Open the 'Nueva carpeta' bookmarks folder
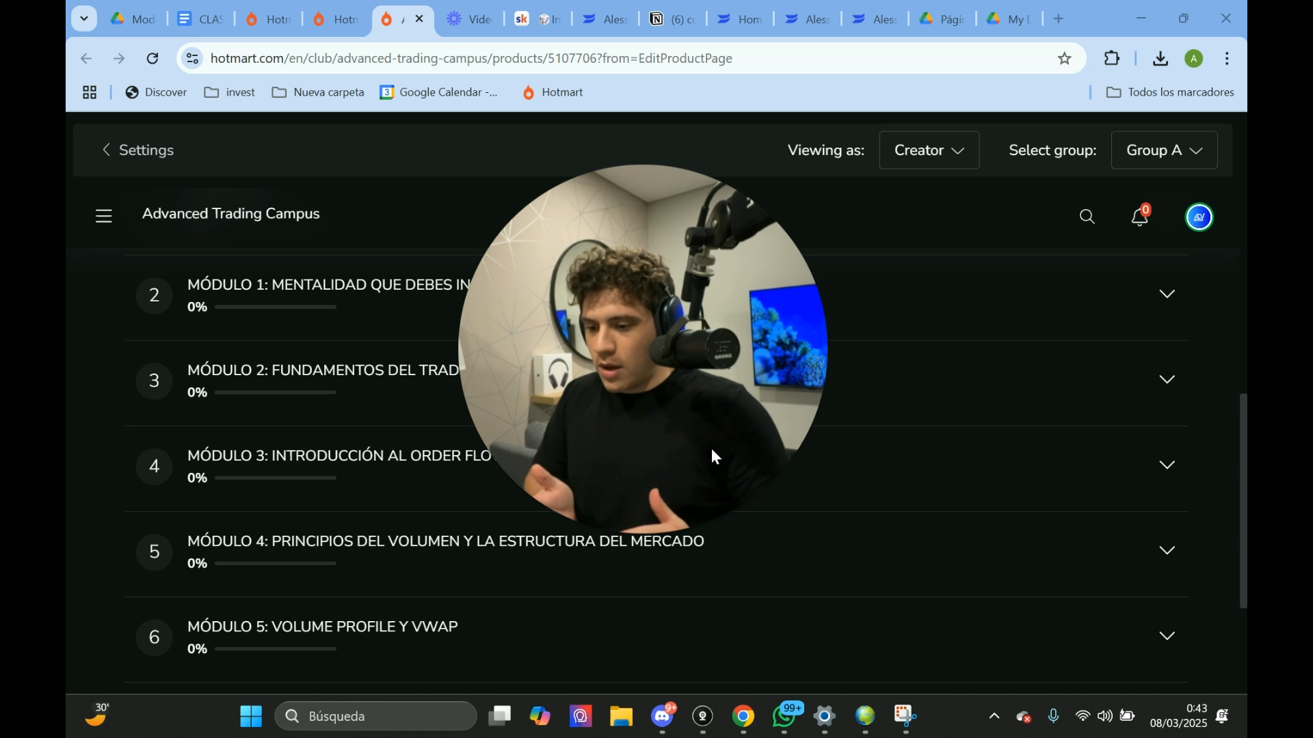The image size is (1313, 738). pos(318,92)
